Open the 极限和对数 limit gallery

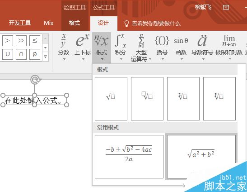[x=229, y=47]
